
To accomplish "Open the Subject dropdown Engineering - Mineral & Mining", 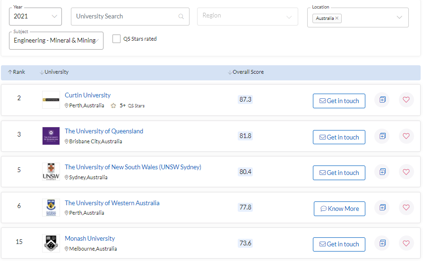I will tap(56, 41).
